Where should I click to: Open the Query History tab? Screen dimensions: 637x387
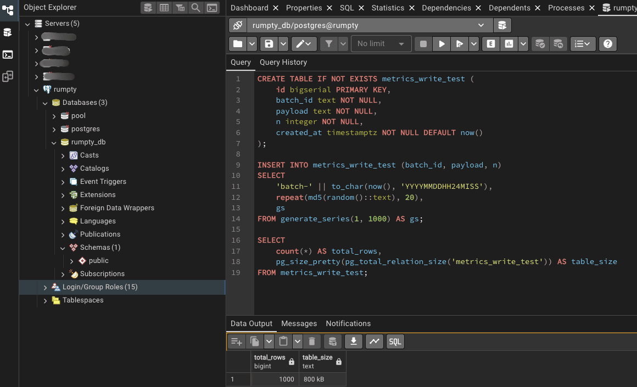pos(283,62)
